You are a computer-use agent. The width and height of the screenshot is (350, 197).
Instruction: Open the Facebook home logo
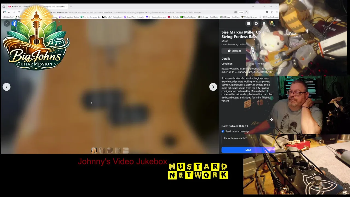click(x=14, y=24)
